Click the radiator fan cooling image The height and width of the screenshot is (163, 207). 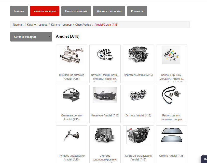tap(138, 135)
